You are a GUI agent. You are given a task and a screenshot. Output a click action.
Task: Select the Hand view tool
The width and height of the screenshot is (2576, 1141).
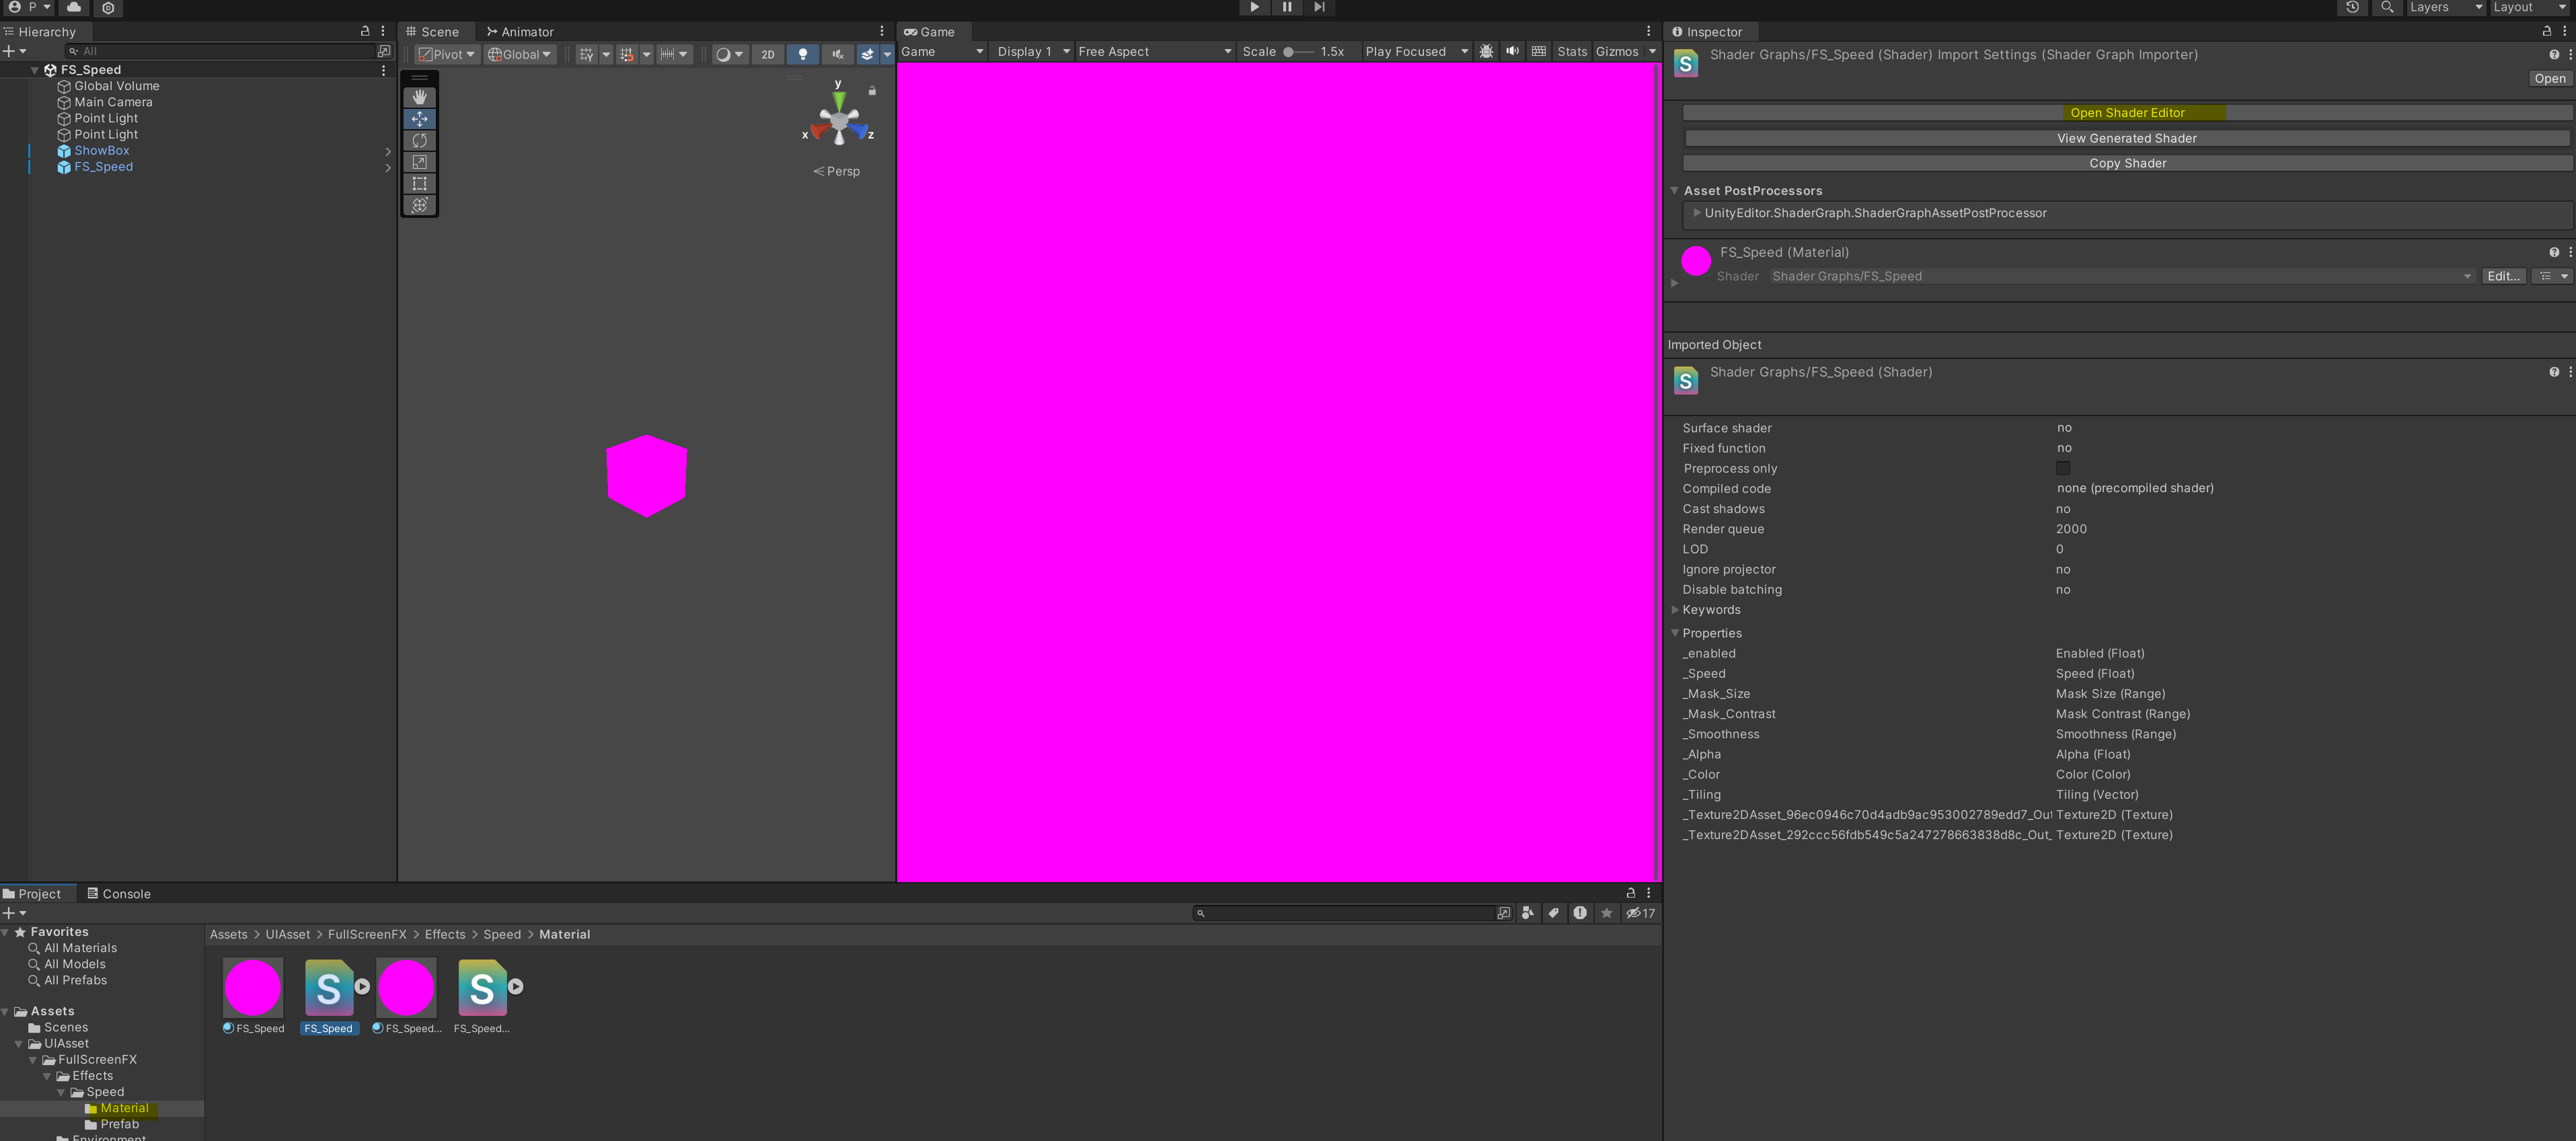419,97
